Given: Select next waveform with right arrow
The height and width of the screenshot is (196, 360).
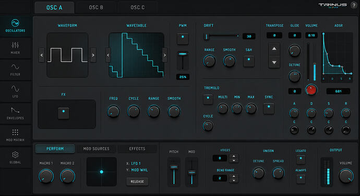Looking at the screenshot, I should [93, 55].
